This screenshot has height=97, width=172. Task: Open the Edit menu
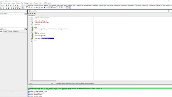point(1,3)
